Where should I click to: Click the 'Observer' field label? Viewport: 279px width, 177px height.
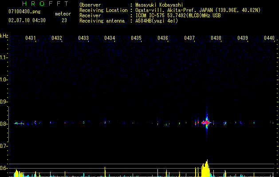pyautogui.click(x=90, y=5)
